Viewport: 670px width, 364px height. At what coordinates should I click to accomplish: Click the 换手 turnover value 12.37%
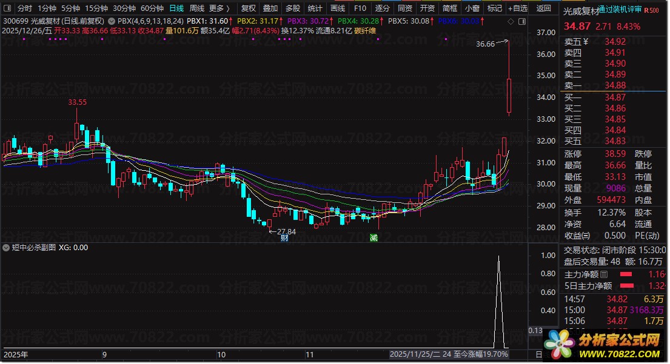pyautogui.click(x=611, y=213)
